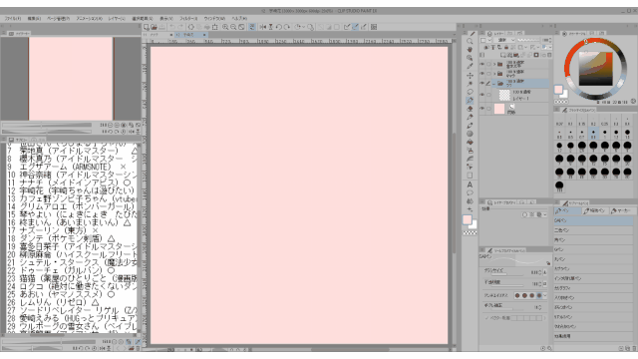Open Clip Studio Assets grid icon
The height and width of the screenshot is (359, 638).
click(374, 27)
